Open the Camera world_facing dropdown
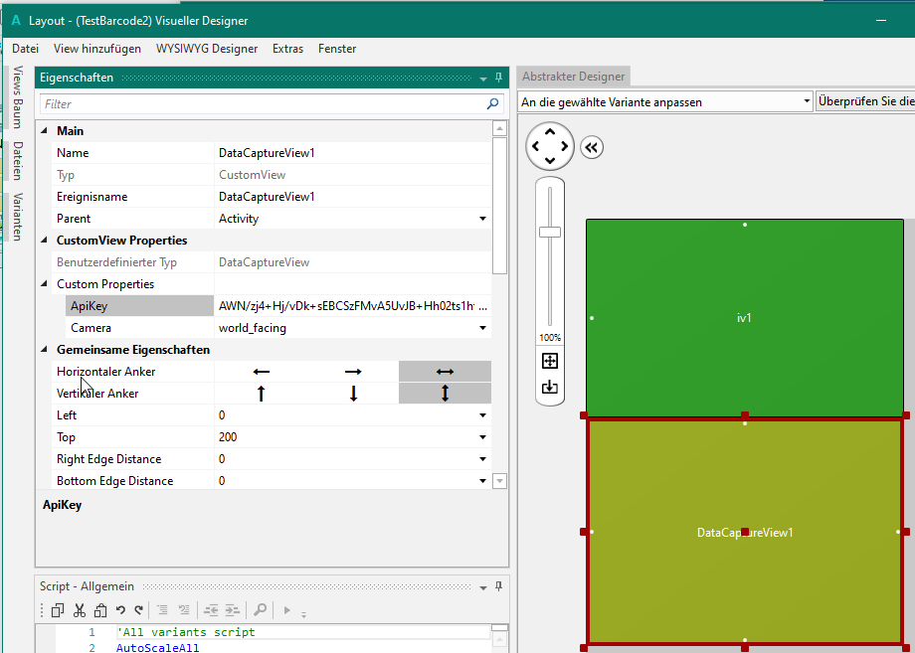915x653 pixels. coord(482,328)
